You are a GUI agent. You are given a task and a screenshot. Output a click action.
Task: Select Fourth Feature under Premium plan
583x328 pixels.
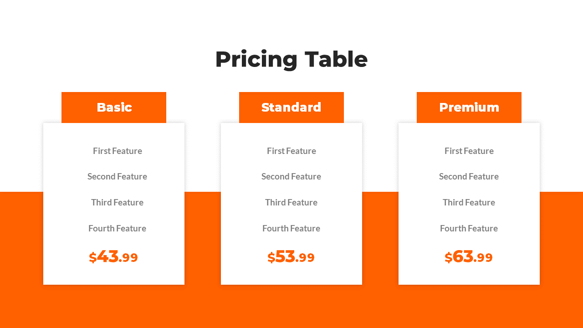point(469,228)
